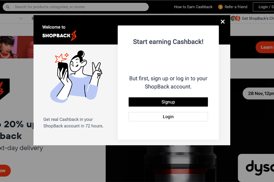
Task: Open Refer a friend link
Action: point(236,7)
